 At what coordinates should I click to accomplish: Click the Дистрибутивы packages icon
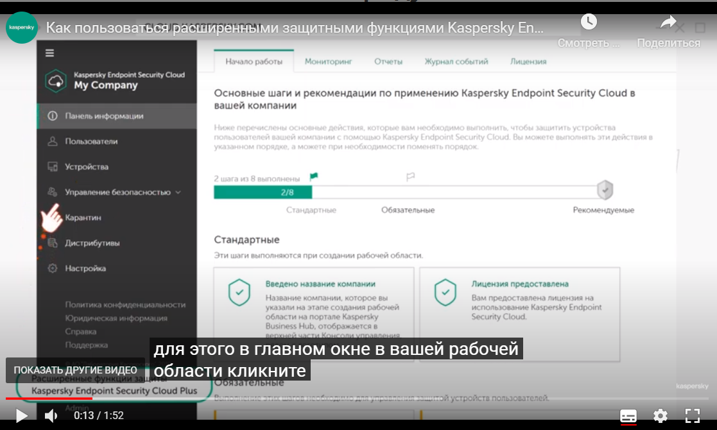[x=53, y=243]
